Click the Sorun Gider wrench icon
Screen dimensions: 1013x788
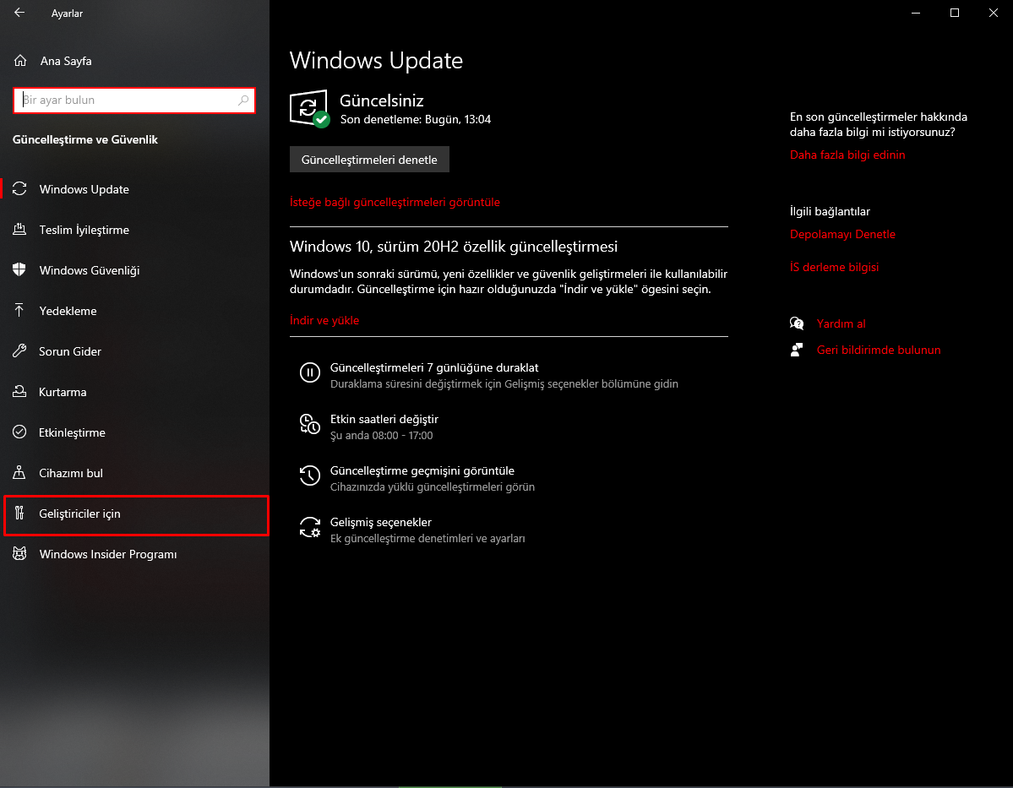(19, 351)
